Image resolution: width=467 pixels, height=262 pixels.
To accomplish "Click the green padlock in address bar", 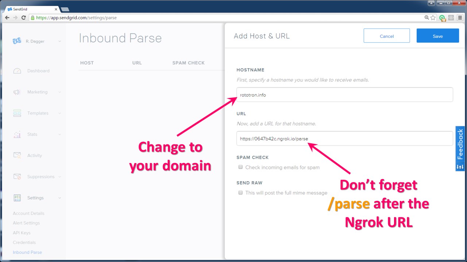I will (x=32, y=17).
